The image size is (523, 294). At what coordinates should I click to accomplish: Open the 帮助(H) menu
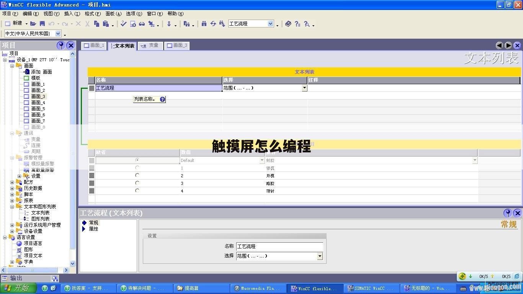point(175,14)
